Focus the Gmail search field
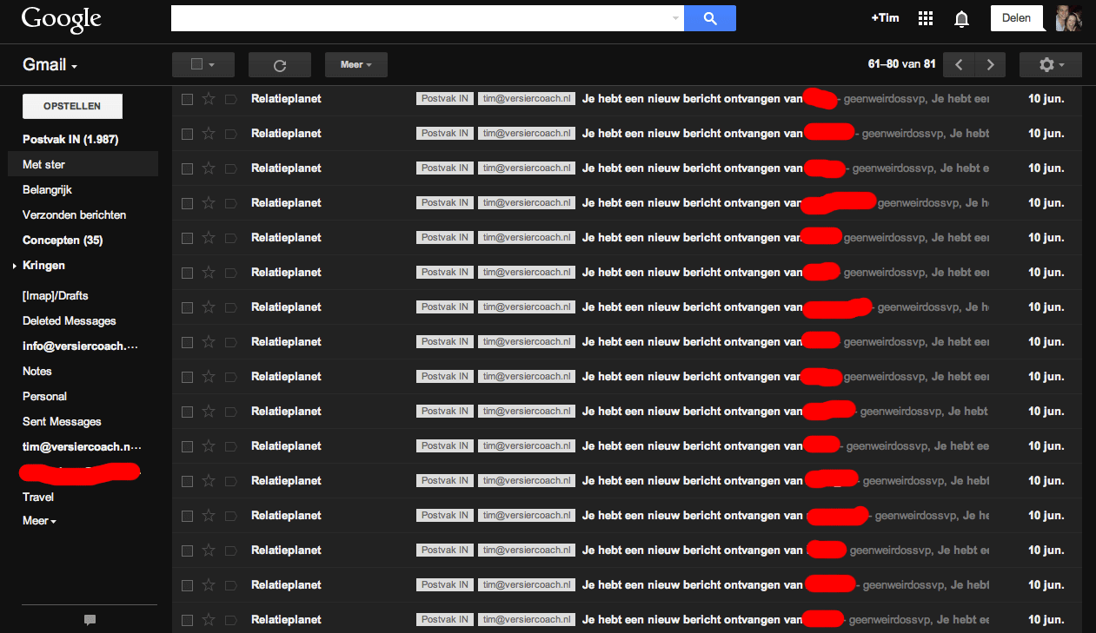 (421, 18)
